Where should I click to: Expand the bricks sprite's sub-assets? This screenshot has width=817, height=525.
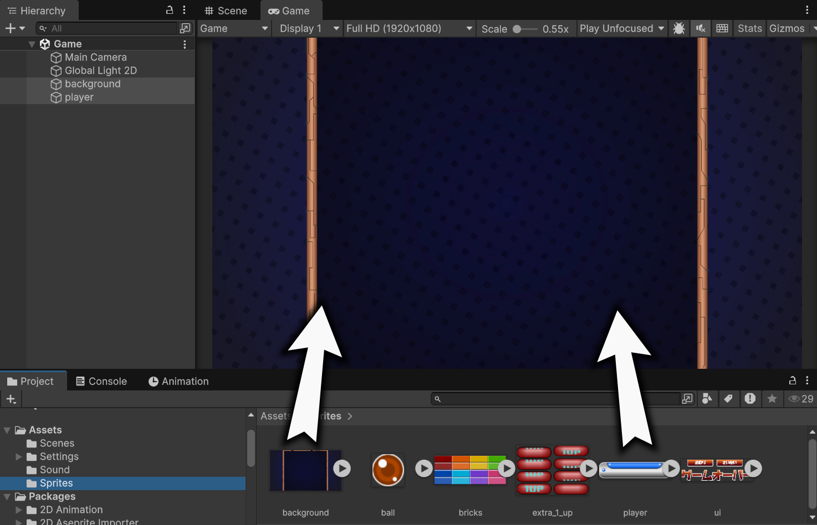[x=507, y=469]
